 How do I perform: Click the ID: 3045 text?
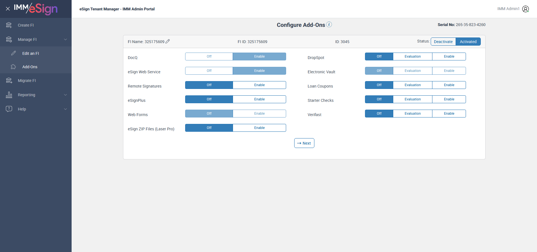point(342,42)
